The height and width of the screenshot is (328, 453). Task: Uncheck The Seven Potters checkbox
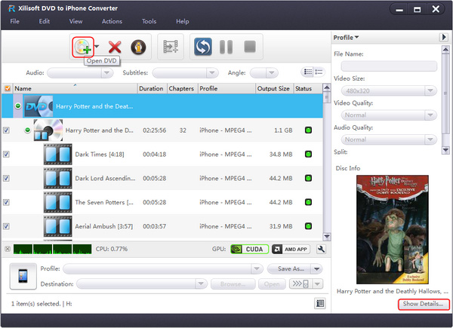6,202
